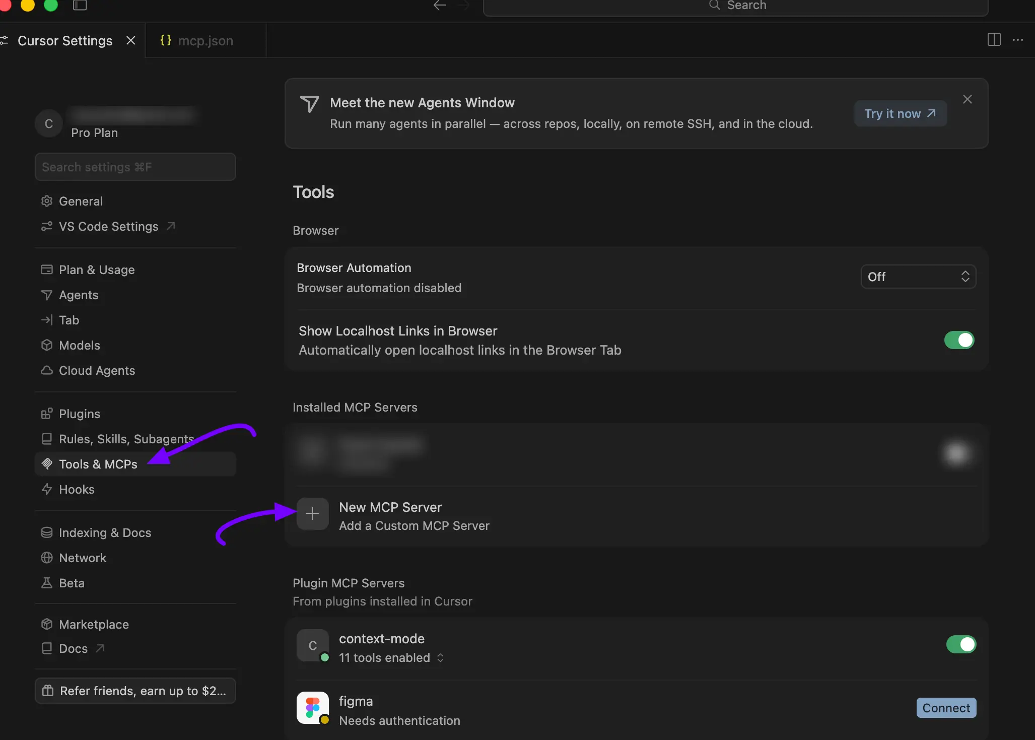Click the Cloud Agents cloud icon

47,370
